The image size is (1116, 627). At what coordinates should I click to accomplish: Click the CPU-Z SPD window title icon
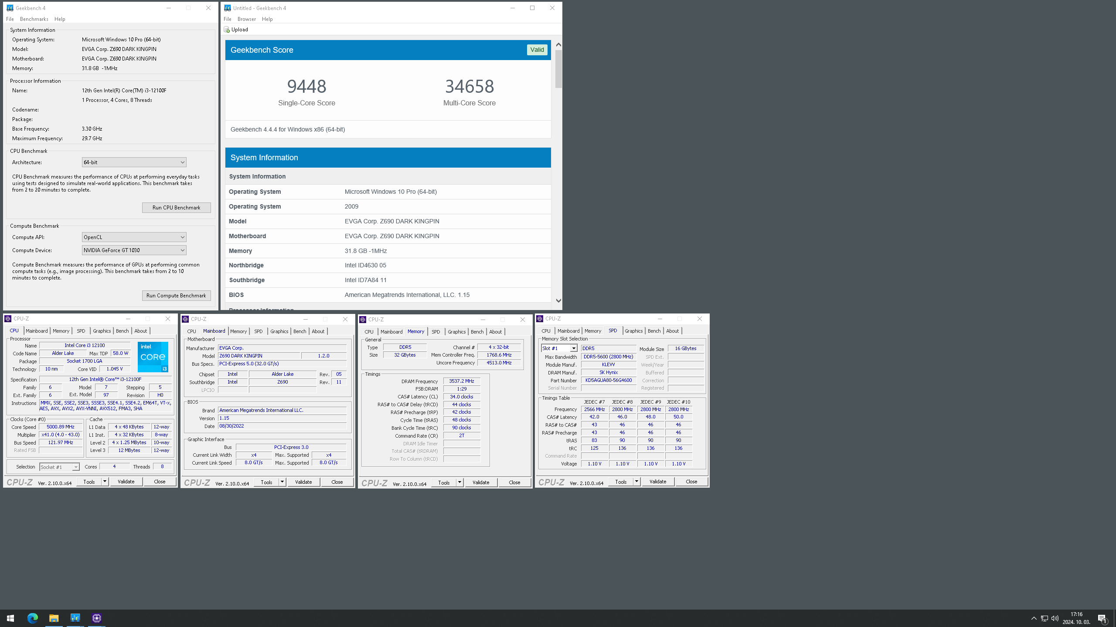(540, 319)
